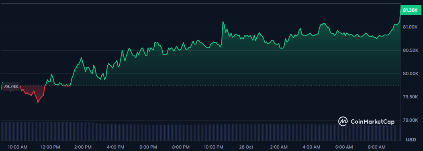
Task: Click the 6:00 PM time label
Action: point(148,147)
